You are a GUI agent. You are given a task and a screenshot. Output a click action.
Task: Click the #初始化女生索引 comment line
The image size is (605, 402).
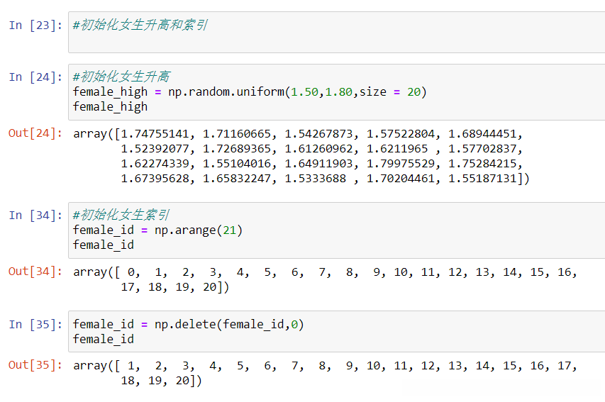click(121, 215)
